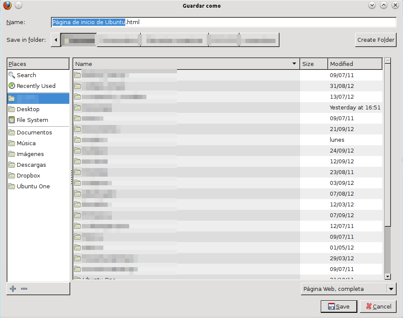
Task: Select the Desktop folder in Places
Action: 27,109
